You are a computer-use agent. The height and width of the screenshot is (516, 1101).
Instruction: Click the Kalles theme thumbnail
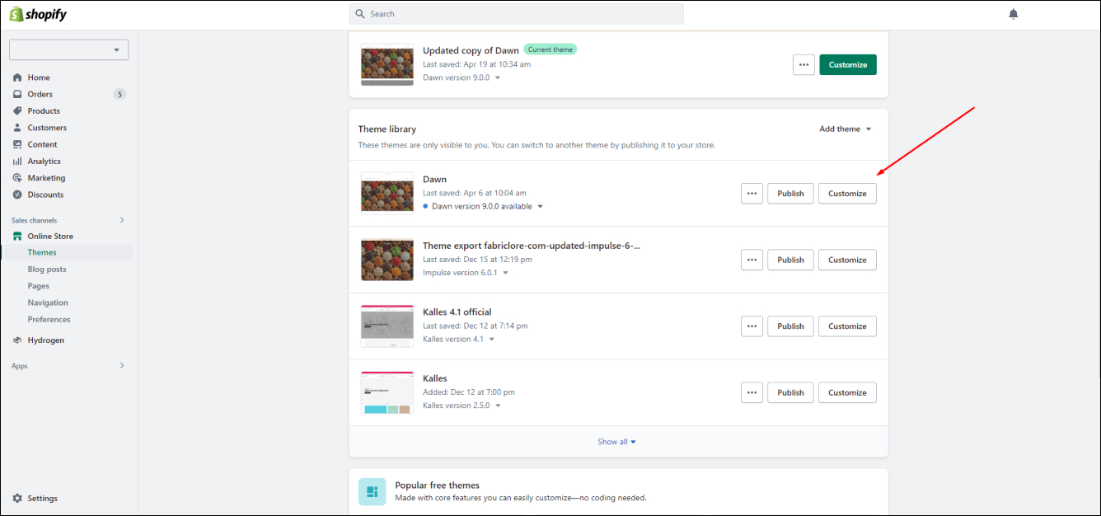point(387,392)
